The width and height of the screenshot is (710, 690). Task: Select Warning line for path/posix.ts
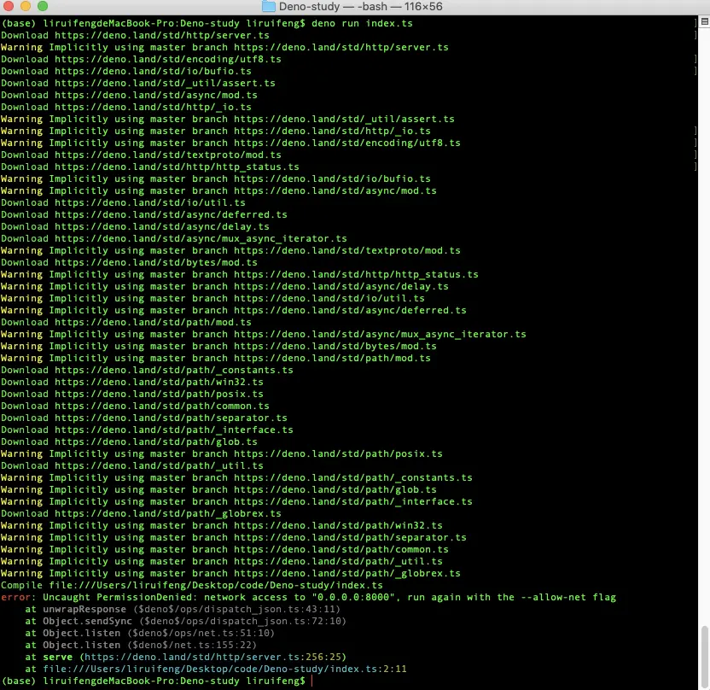(x=221, y=454)
